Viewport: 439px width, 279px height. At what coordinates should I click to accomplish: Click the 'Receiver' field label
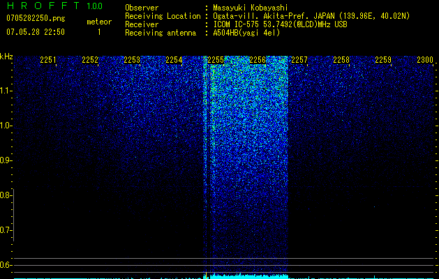point(142,24)
